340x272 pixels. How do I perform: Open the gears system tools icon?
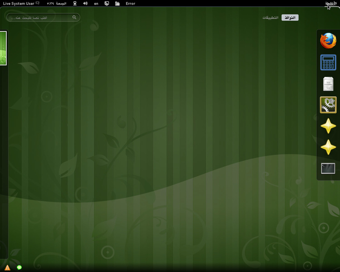point(328,105)
